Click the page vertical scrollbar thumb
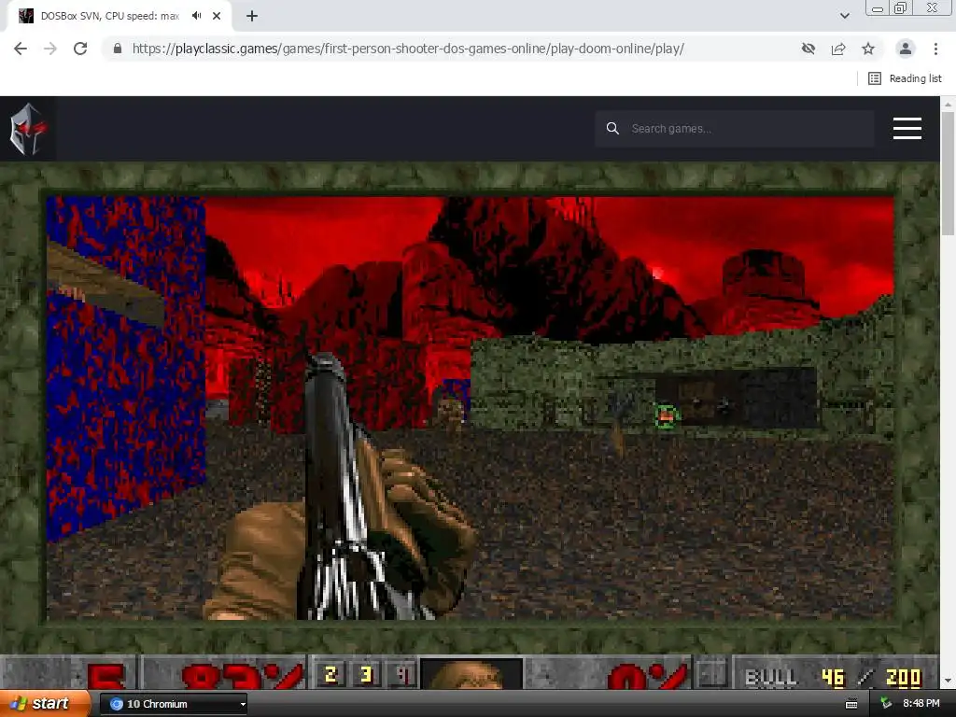Viewport: 956px width, 717px height. pos(948,174)
